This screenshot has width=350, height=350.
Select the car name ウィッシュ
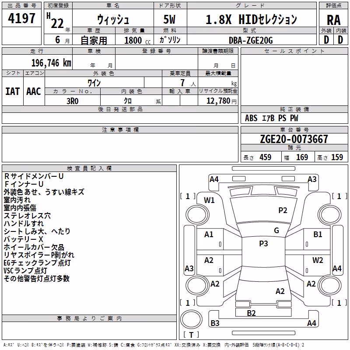pyautogui.click(x=113, y=20)
